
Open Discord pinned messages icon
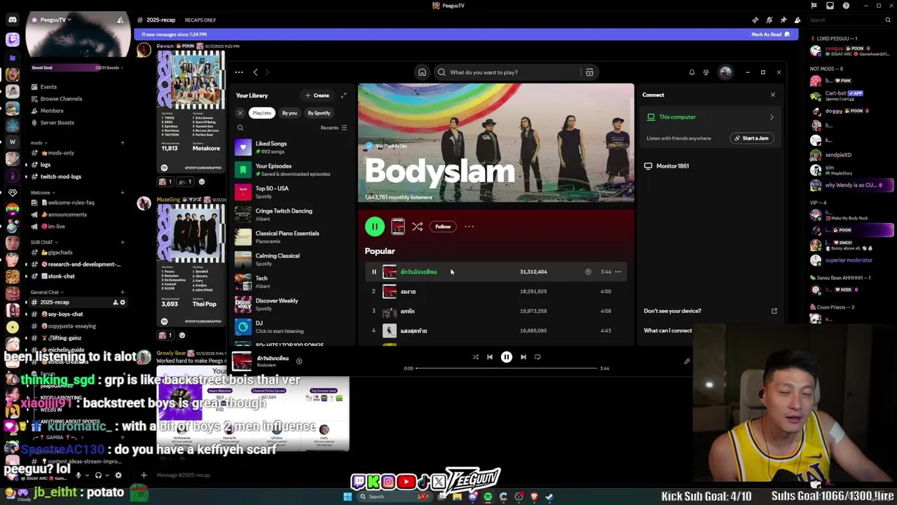click(x=783, y=20)
